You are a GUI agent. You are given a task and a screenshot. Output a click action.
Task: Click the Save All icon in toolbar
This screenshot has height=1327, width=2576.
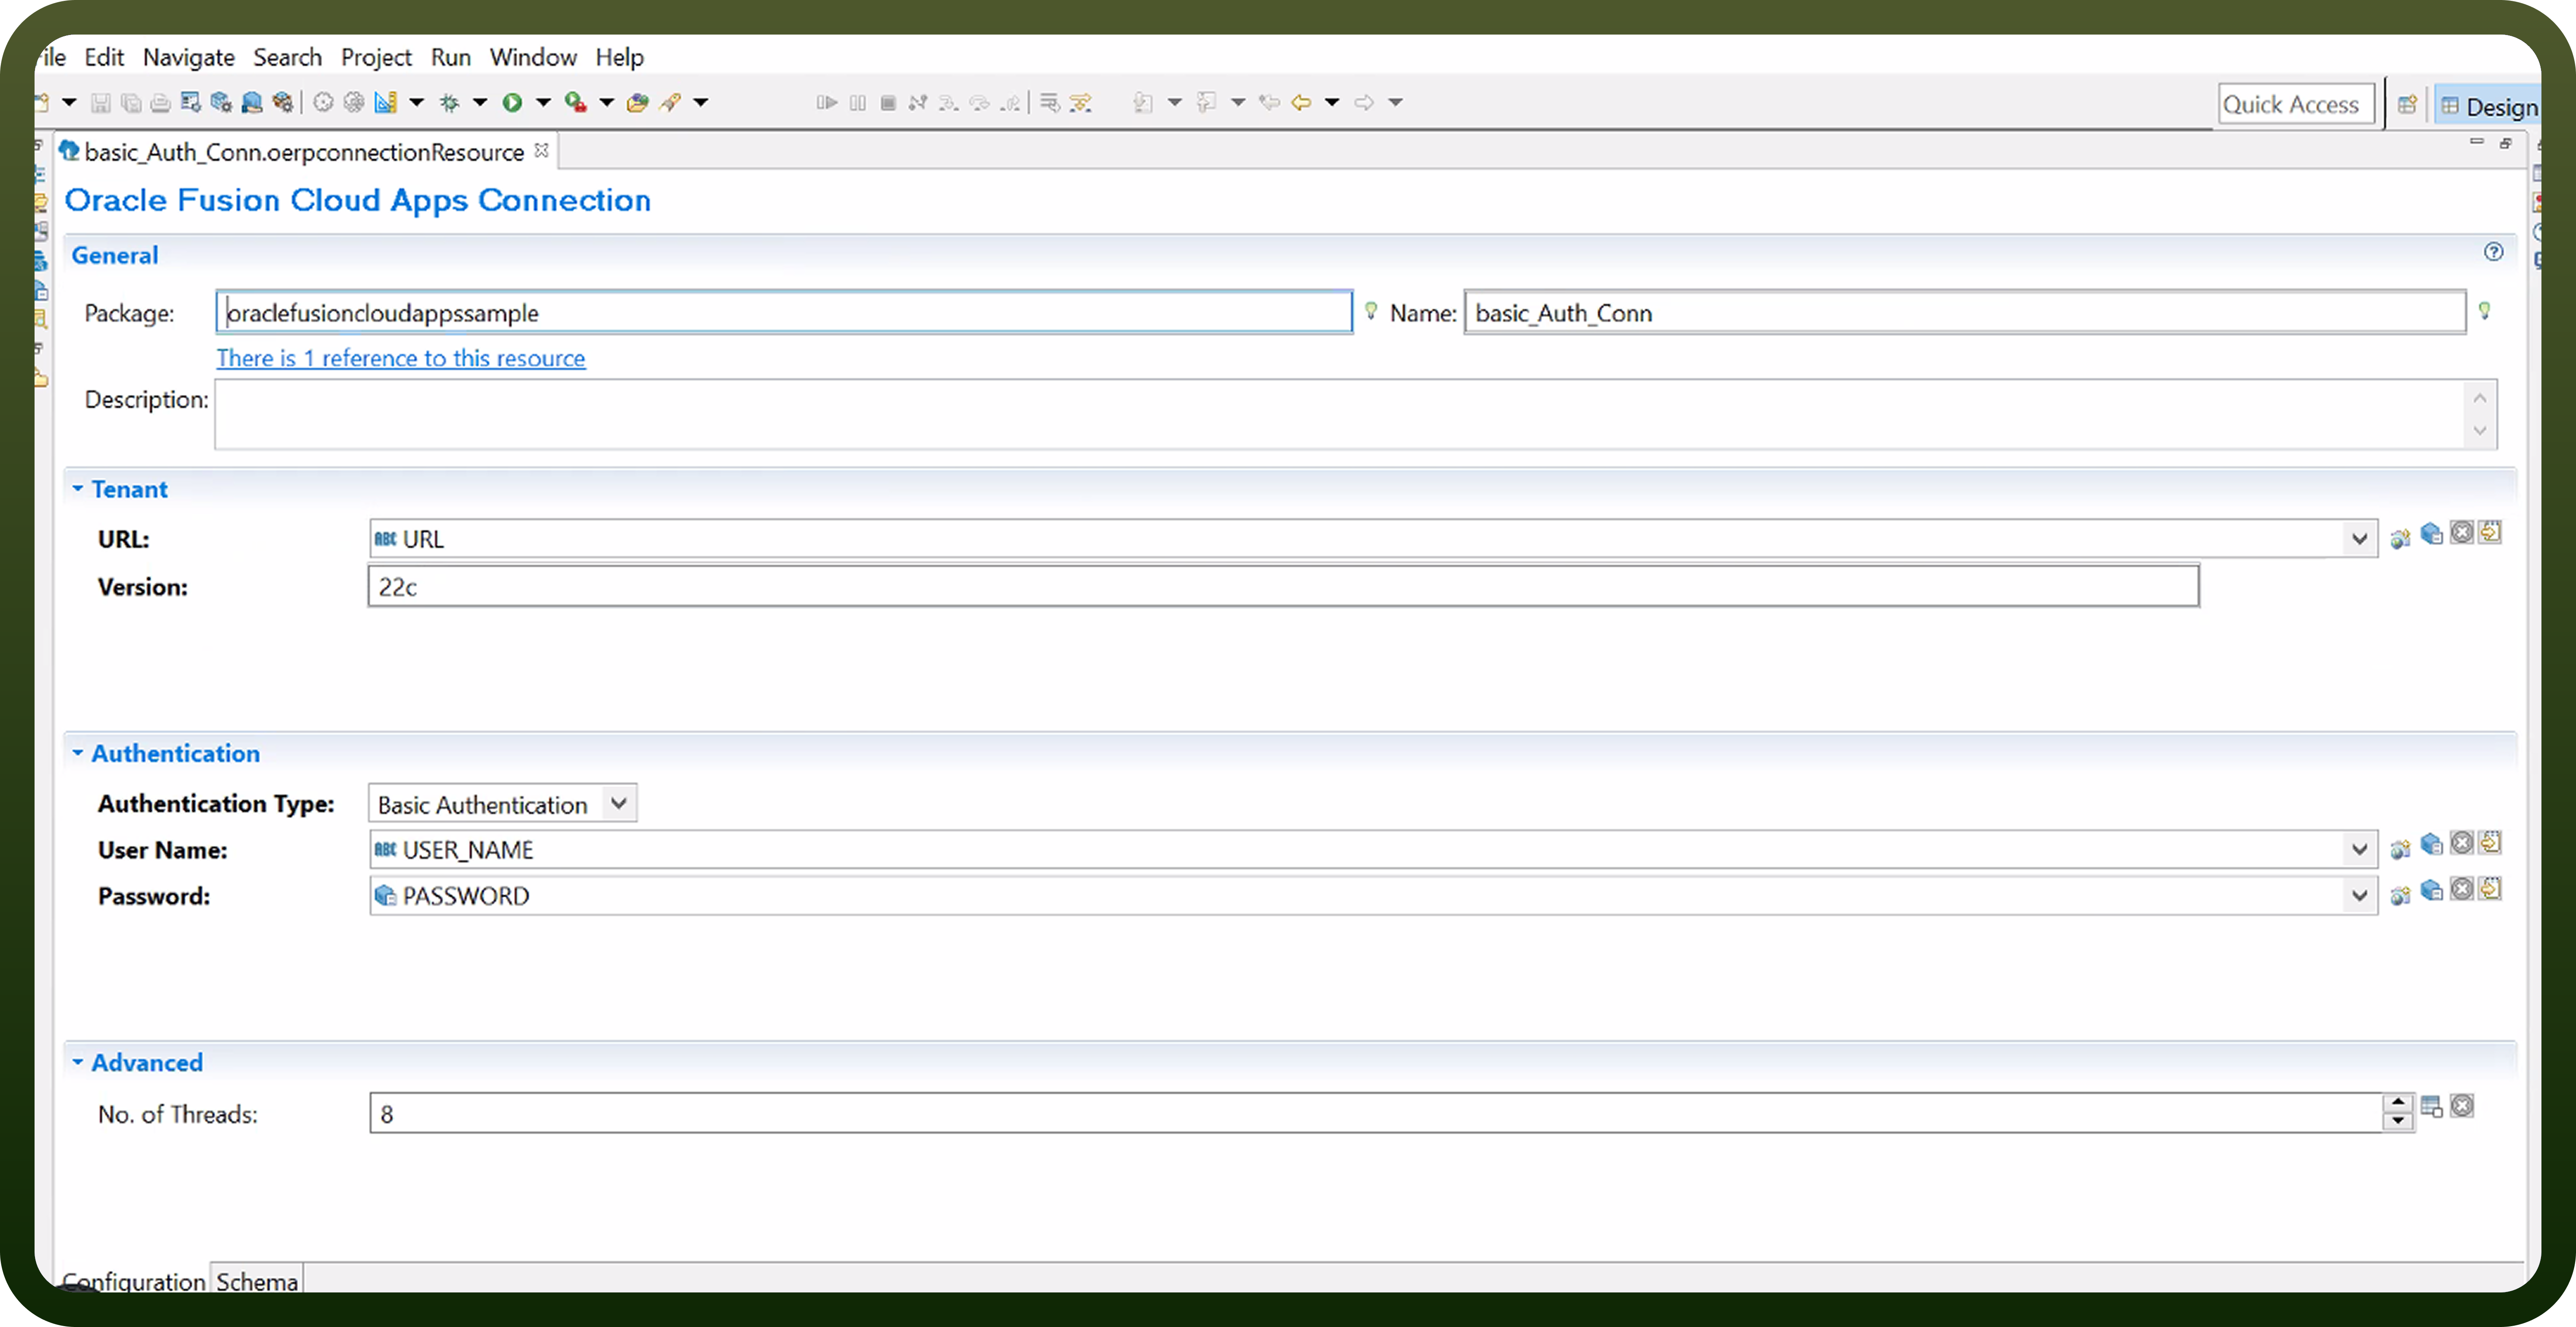[130, 102]
